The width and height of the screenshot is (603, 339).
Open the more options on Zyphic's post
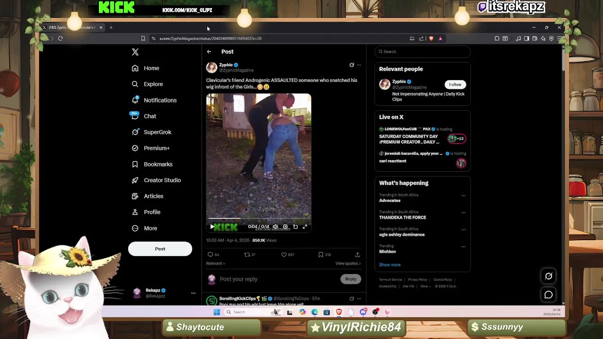click(x=359, y=65)
